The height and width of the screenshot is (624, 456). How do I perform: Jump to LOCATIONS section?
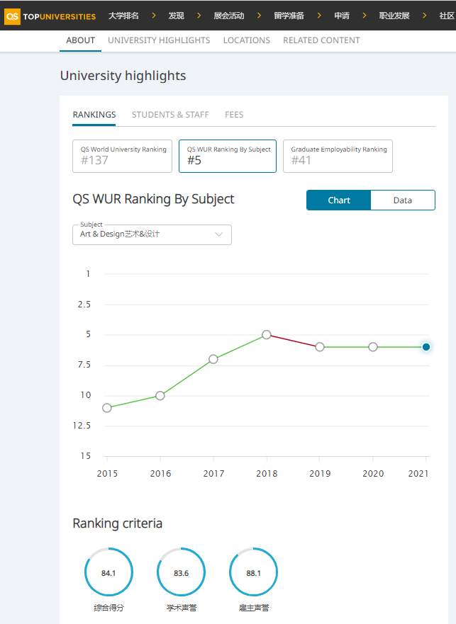click(246, 40)
